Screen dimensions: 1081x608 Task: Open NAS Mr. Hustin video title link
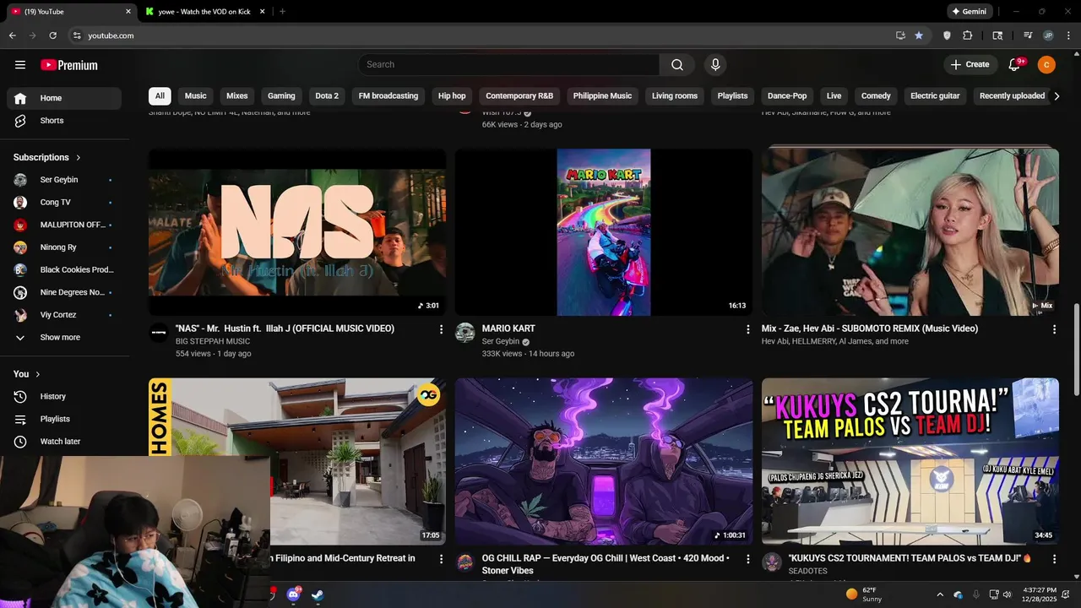click(285, 328)
